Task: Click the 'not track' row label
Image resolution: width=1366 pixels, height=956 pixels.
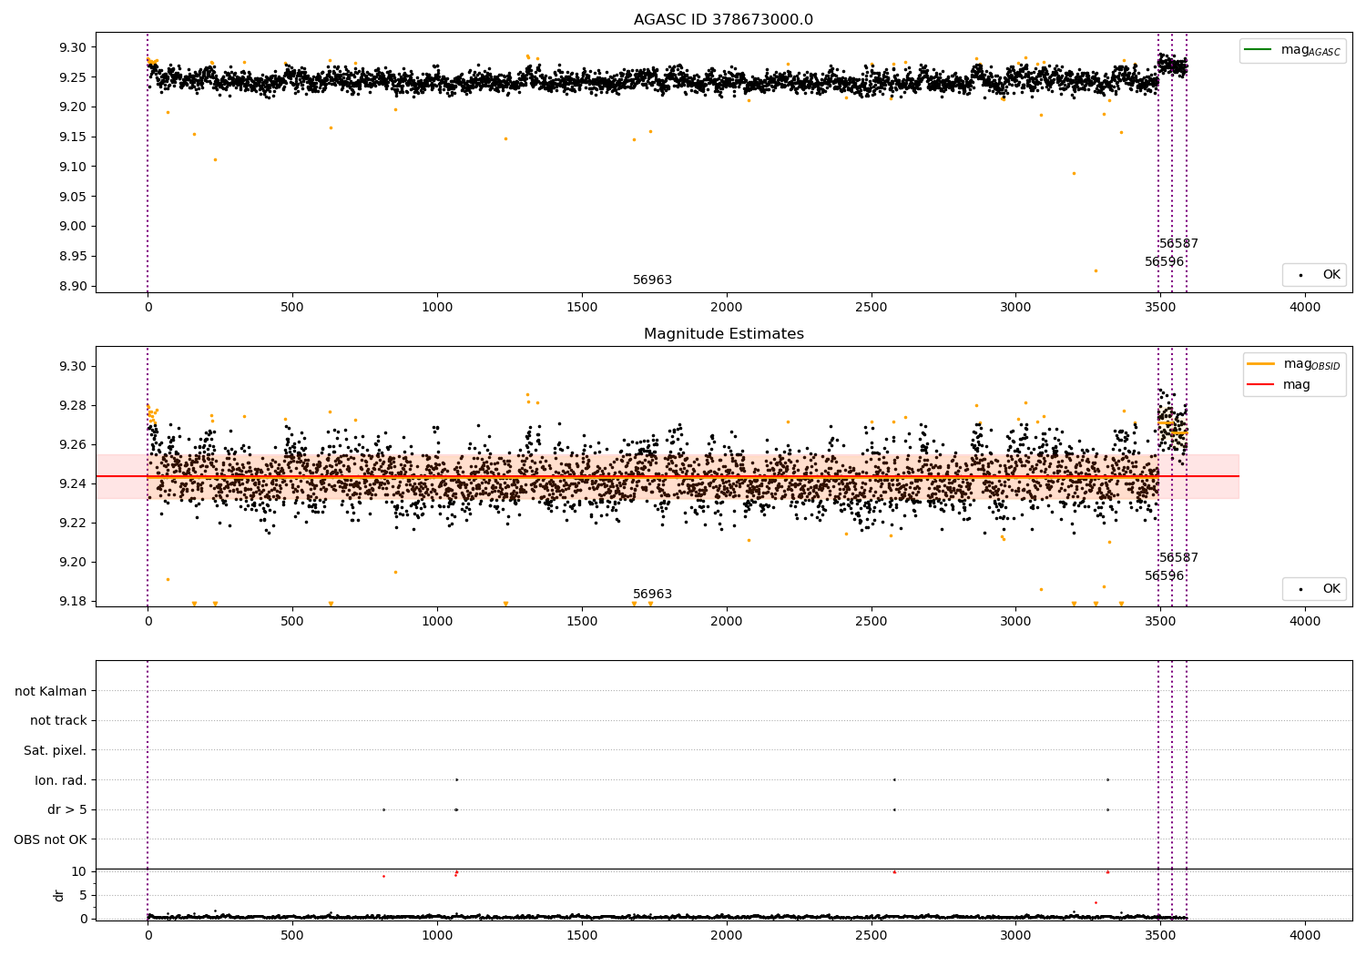Action: point(58,720)
